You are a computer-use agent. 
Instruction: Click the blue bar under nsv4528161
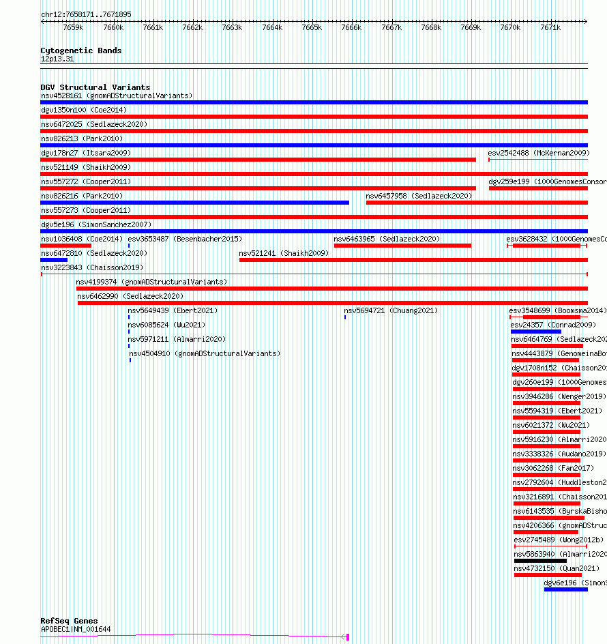314,102
